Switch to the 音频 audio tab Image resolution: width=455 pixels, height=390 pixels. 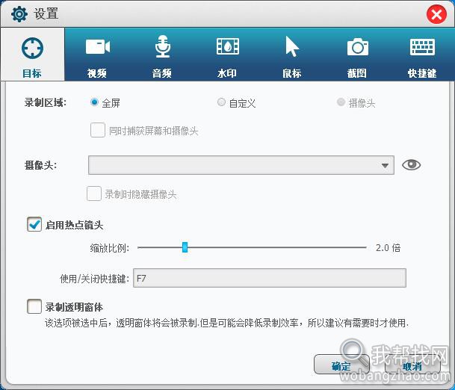[x=162, y=55]
